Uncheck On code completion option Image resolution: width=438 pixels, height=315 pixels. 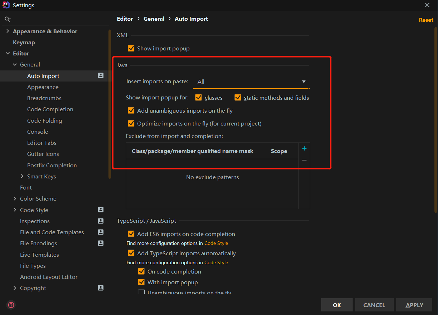(x=141, y=271)
